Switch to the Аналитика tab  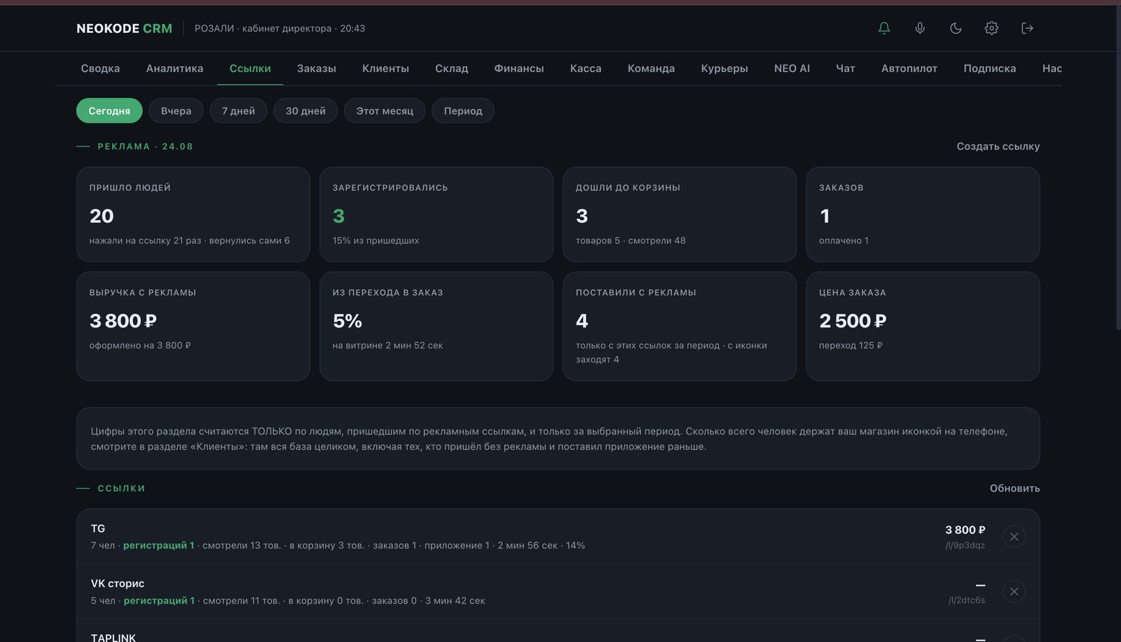point(174,68)
